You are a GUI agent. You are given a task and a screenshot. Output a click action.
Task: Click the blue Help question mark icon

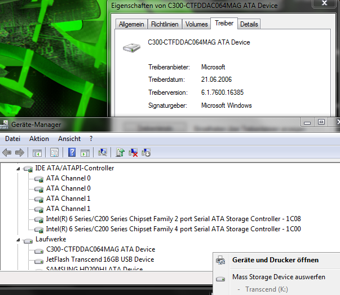click(72, 152)
